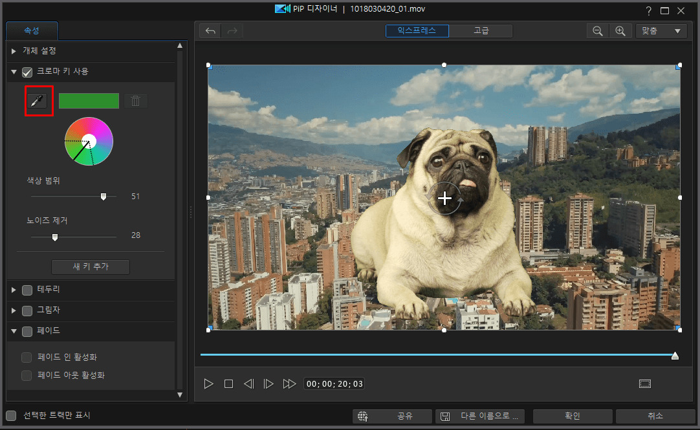Zoom in with the magnifier plus icon
This screenshot has width=700, height=430.
(x=620, y=31)
